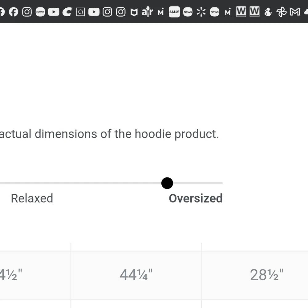Click slider track right of the handle

[200, 183]
